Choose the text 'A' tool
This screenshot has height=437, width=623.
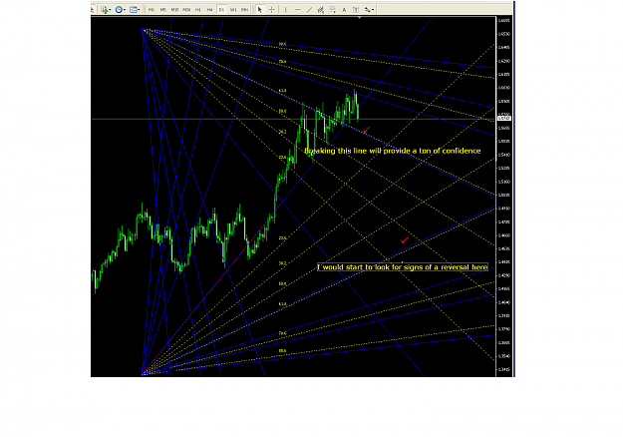pos(345,10)
